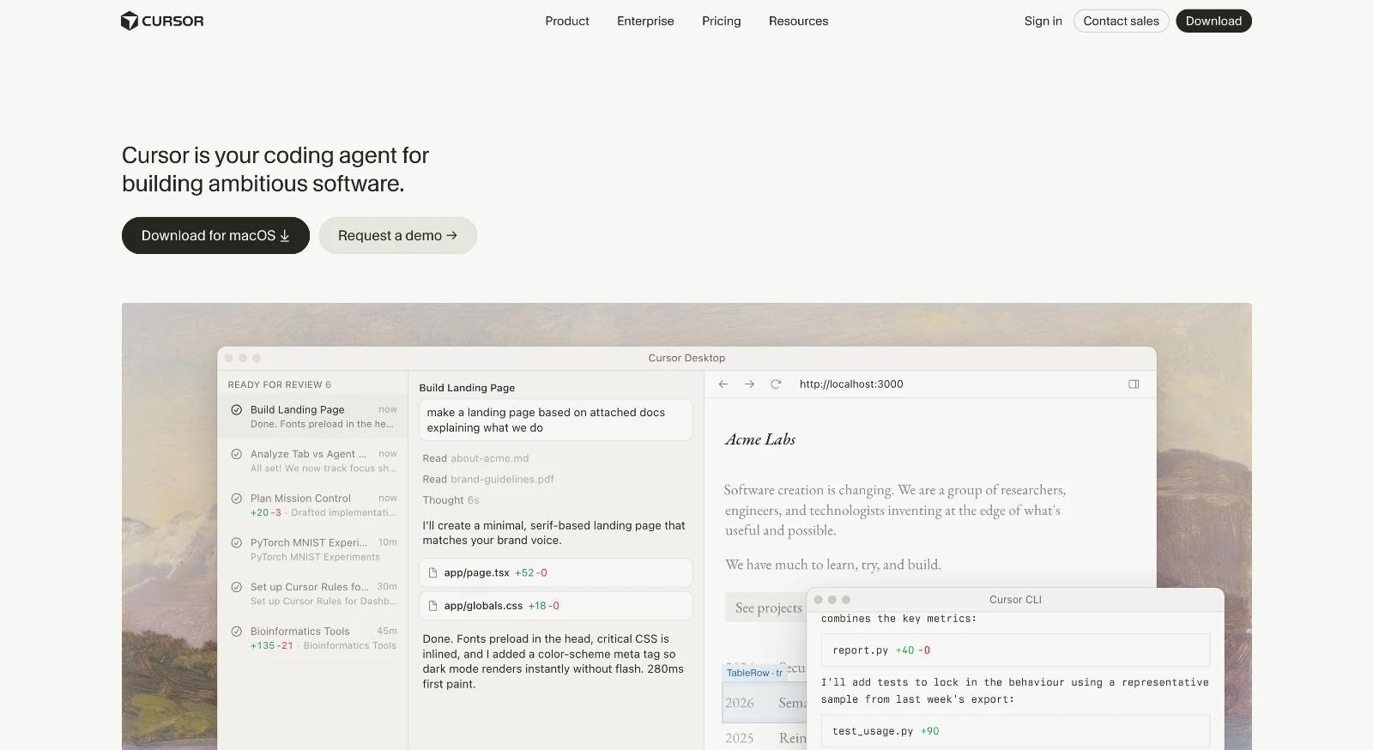Image resolution: width=1373 pixels, height=750 pixels.
Task: Click check icon beside Build Landing Page
Action: (236, 410)
